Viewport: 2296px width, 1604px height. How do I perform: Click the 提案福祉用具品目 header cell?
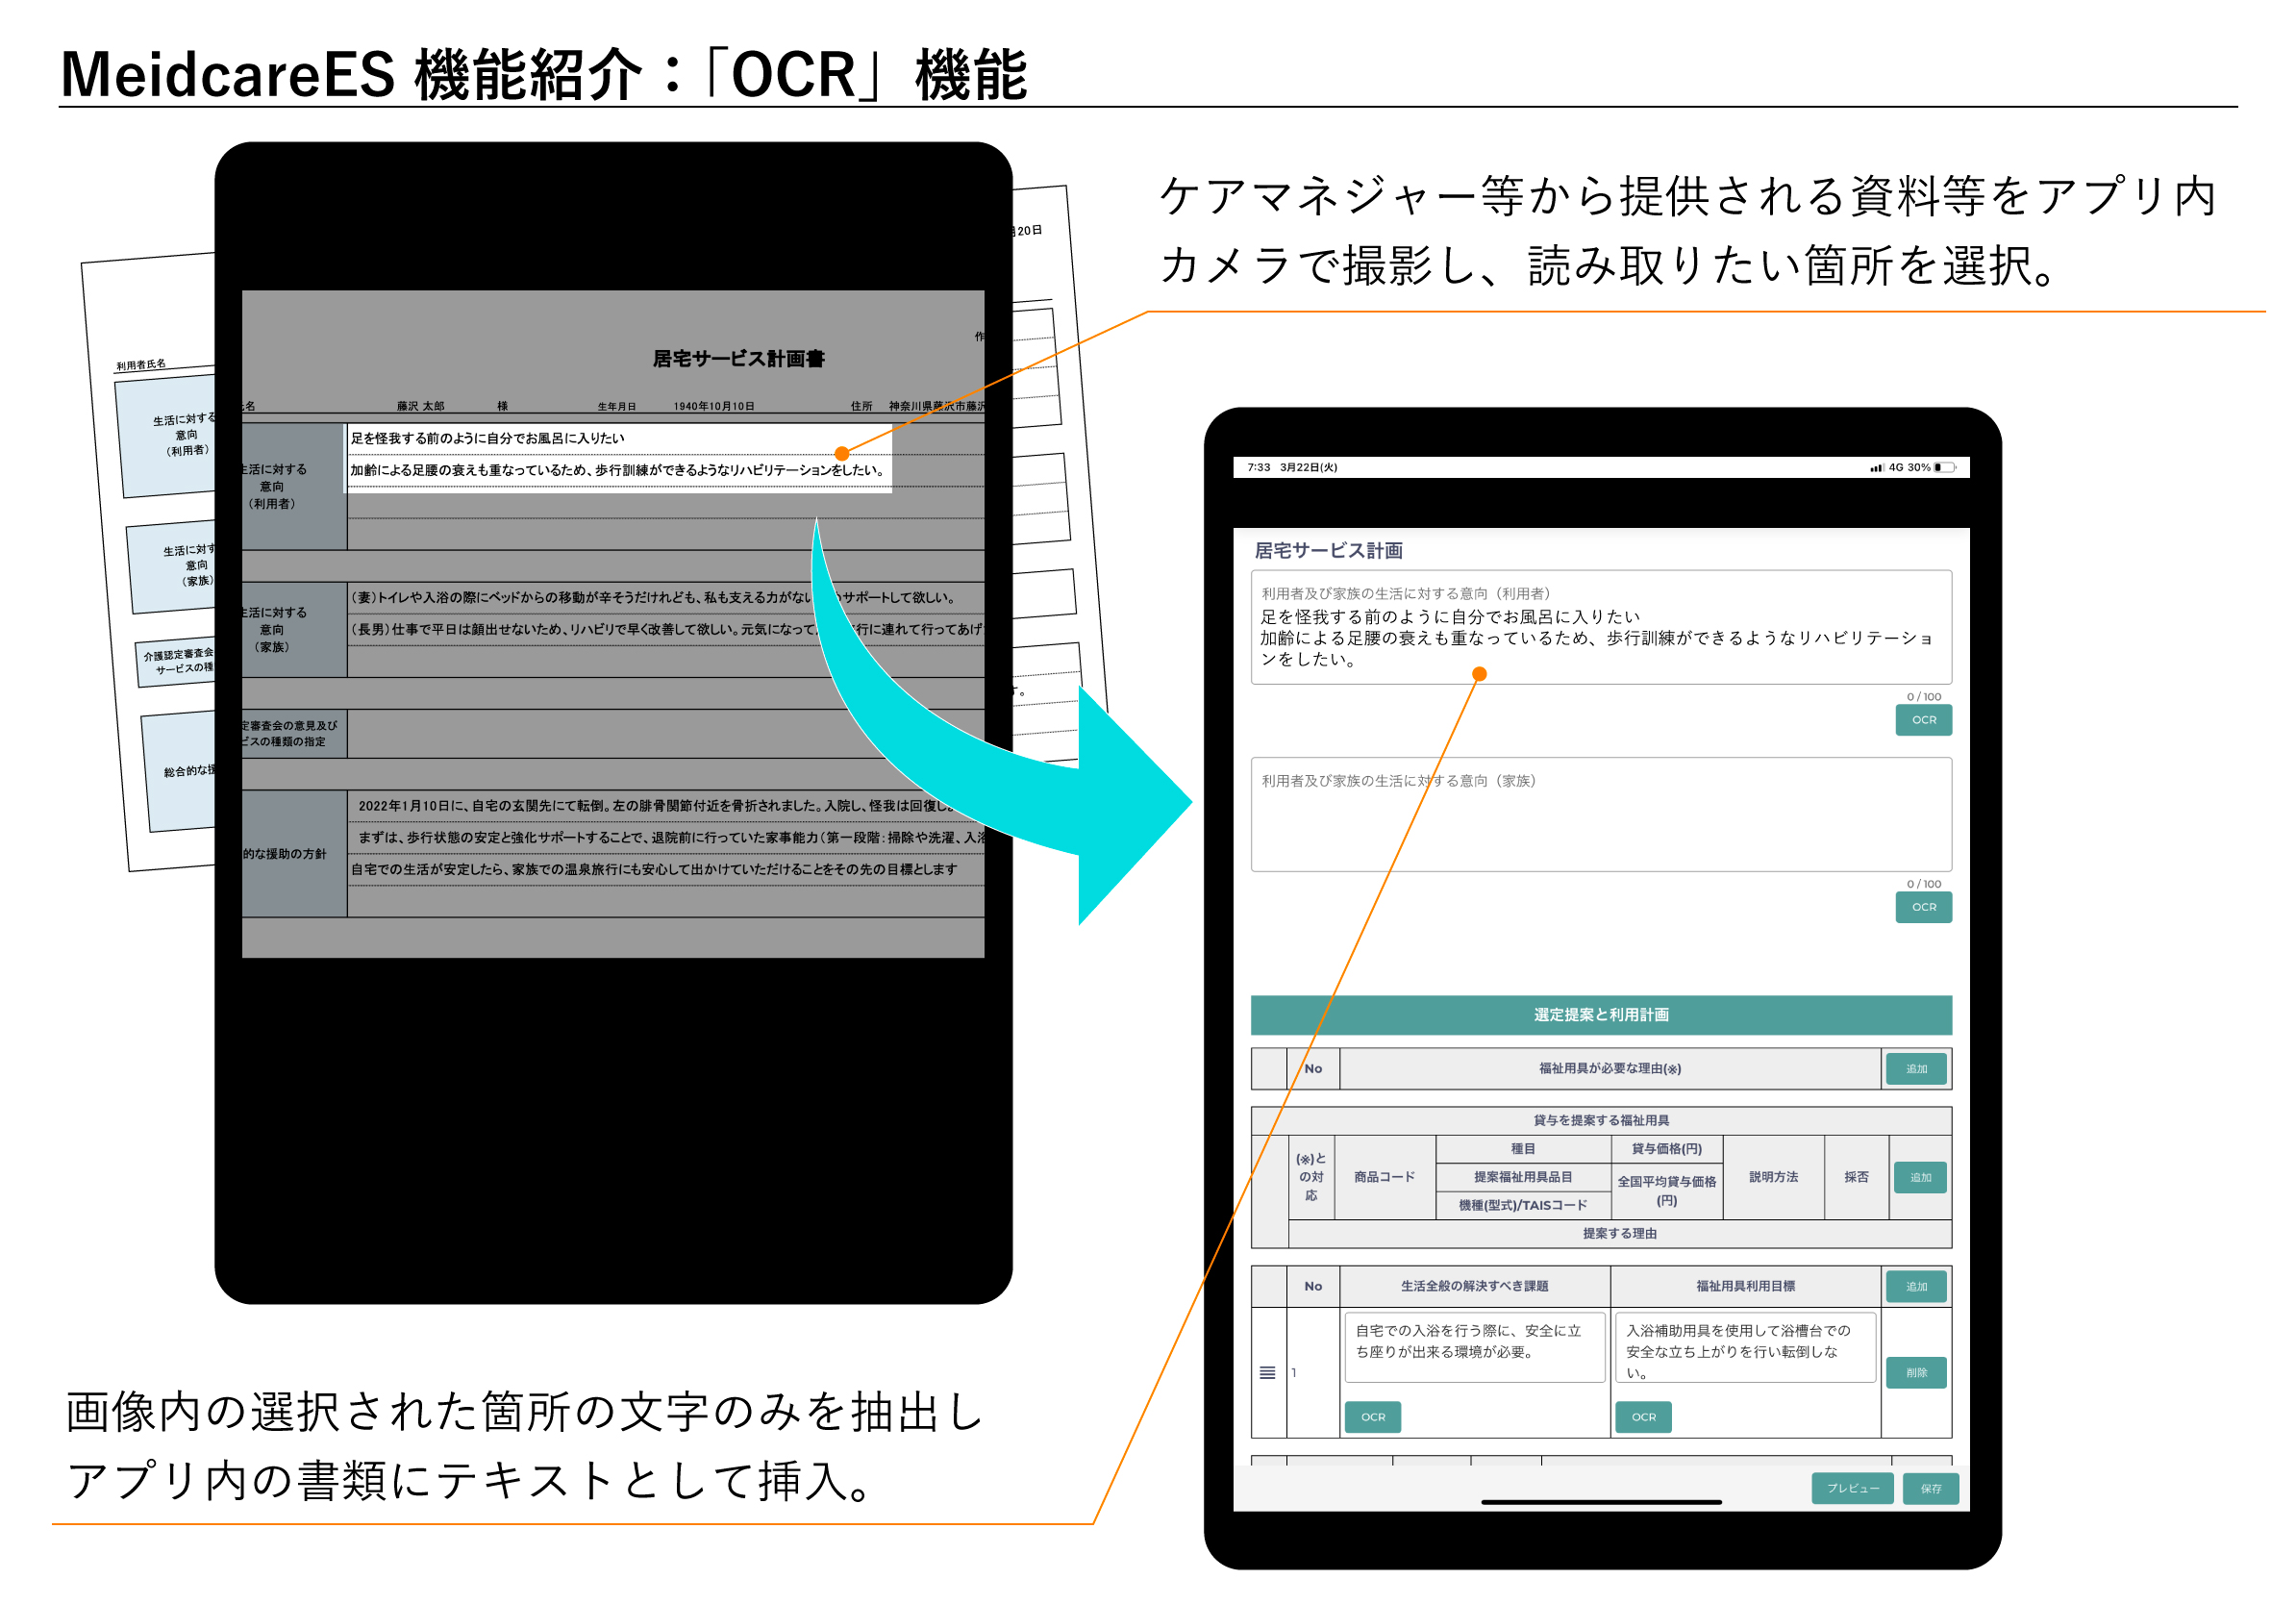pos(1522,1177)
